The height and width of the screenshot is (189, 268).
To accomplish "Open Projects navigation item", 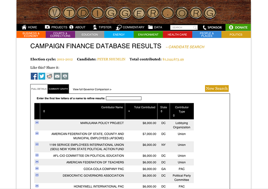I will click(56, 27).
